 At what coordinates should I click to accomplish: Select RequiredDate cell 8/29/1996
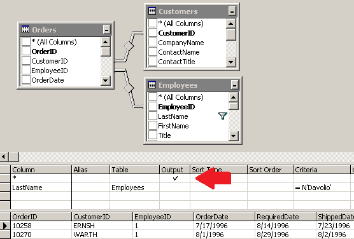click(286, 235)
